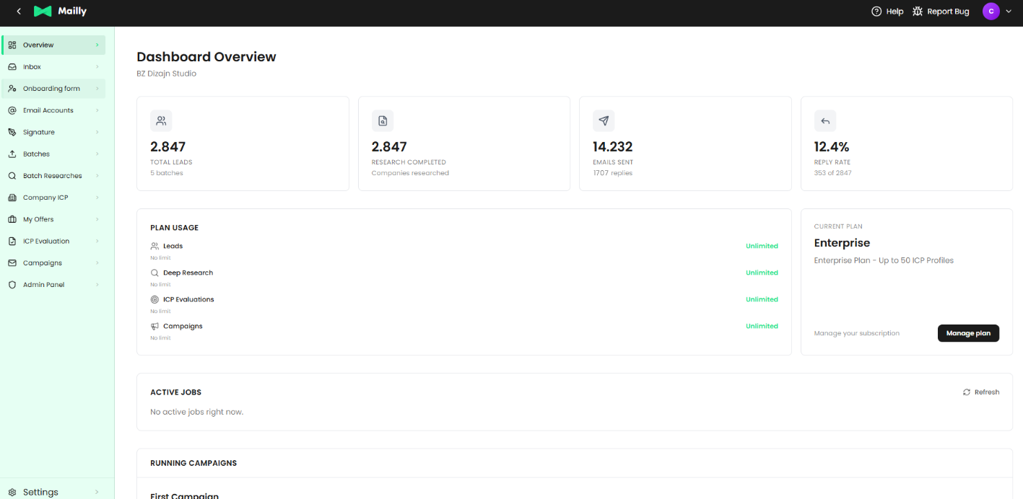Open the Mailly logo link

click(61, 11)
